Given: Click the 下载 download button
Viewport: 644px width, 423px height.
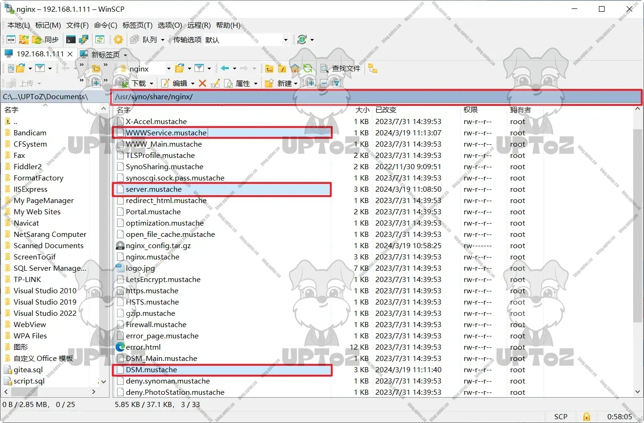Looking at the screenshot, I should 133,83.
